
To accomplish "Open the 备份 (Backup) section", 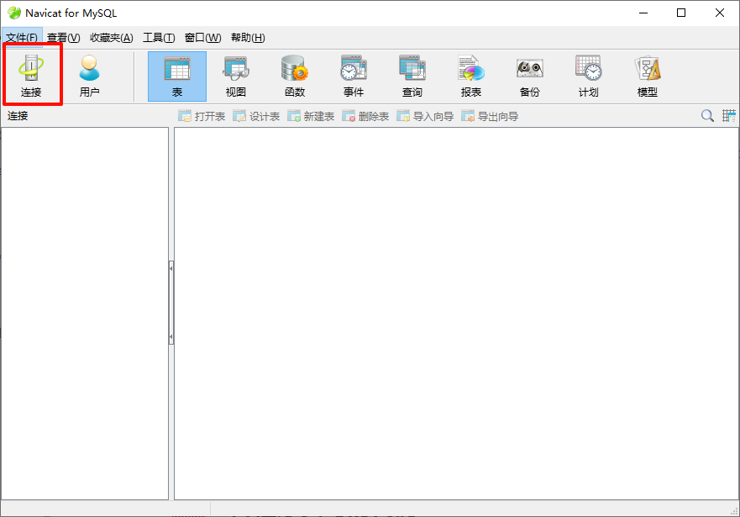I will pyautogui.click(x=529, y=76).
